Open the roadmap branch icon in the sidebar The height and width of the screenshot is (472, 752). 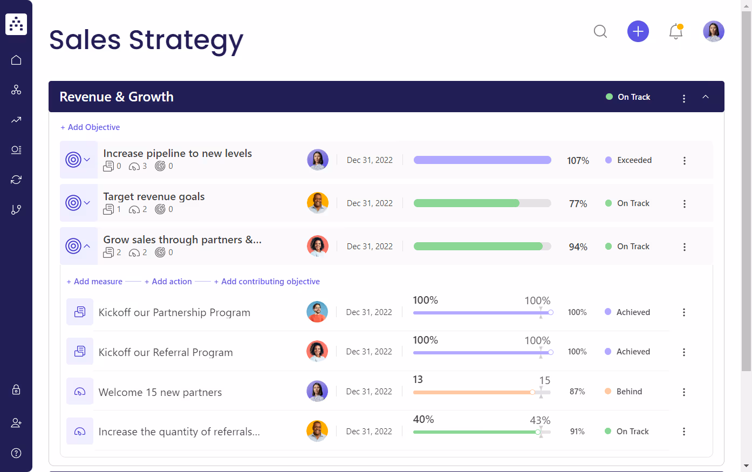(16, 209)
